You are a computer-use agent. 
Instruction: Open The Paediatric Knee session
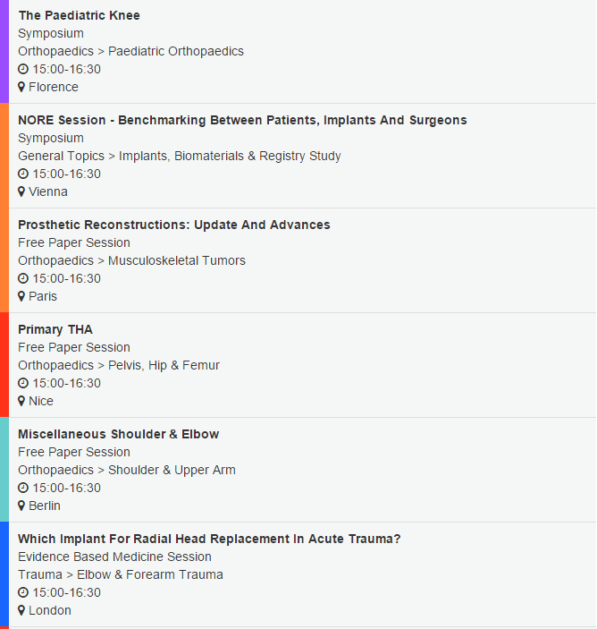[79, 15]
